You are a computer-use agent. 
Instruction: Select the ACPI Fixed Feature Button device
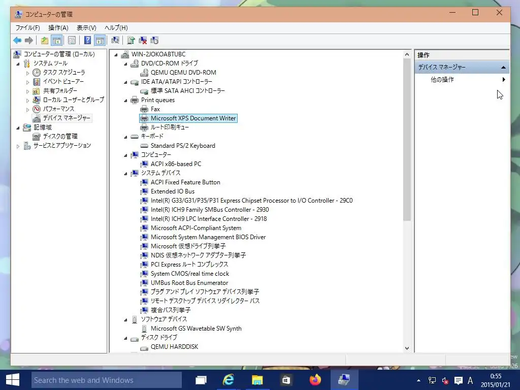185,182
